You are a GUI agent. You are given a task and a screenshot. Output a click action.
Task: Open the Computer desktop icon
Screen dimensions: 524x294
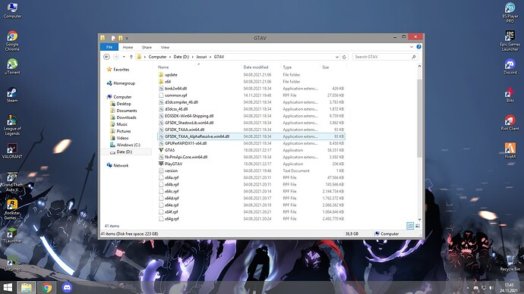point(12,10)
